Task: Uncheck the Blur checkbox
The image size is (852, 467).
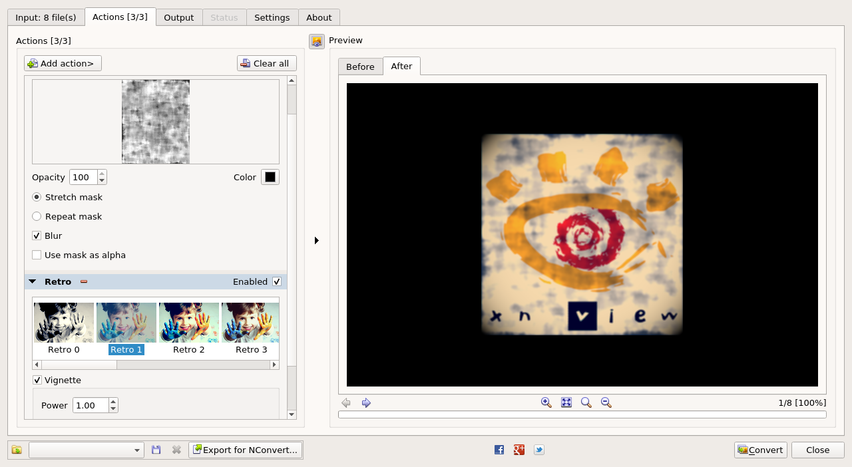Action: point(37,236)
